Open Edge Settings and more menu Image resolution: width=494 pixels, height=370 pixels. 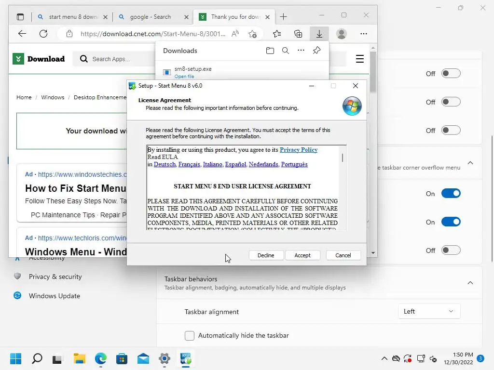click(364, 34)
